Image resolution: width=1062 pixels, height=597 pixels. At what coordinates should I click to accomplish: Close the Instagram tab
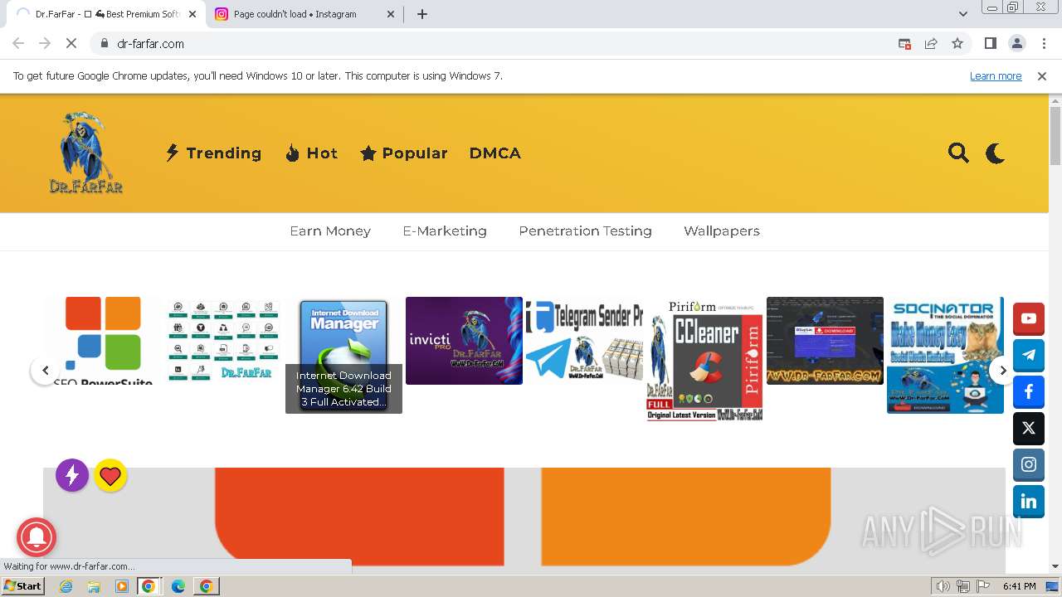[392, 14]
